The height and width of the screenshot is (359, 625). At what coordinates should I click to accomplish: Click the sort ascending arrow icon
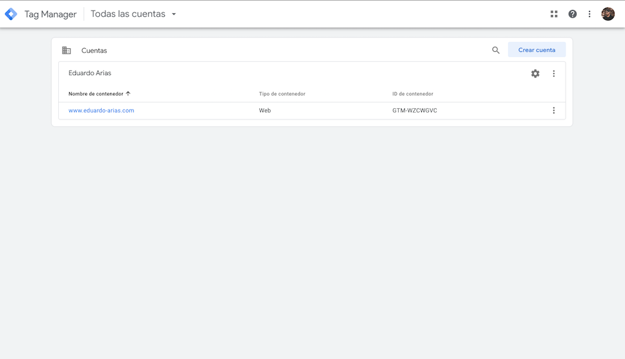(128, 94)
